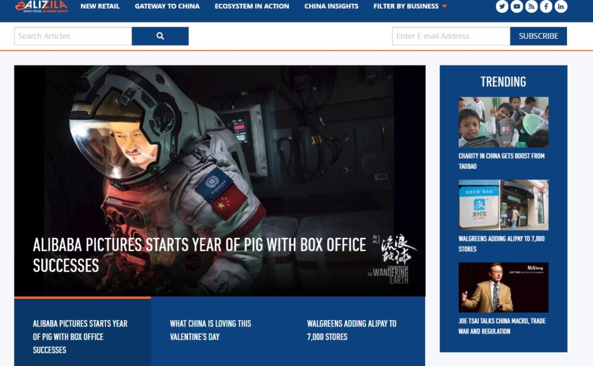Open the Alizila Twitter page icon

[502, 6]
